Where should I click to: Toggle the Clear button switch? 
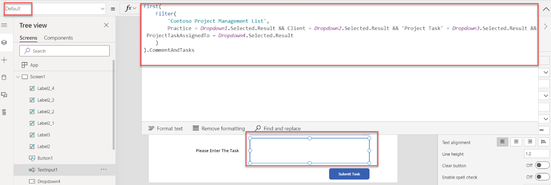point(543,165)
